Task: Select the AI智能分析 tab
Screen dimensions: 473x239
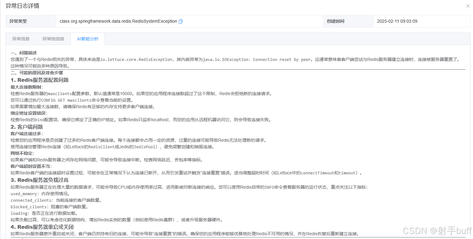Action: (x=88, y=39)
